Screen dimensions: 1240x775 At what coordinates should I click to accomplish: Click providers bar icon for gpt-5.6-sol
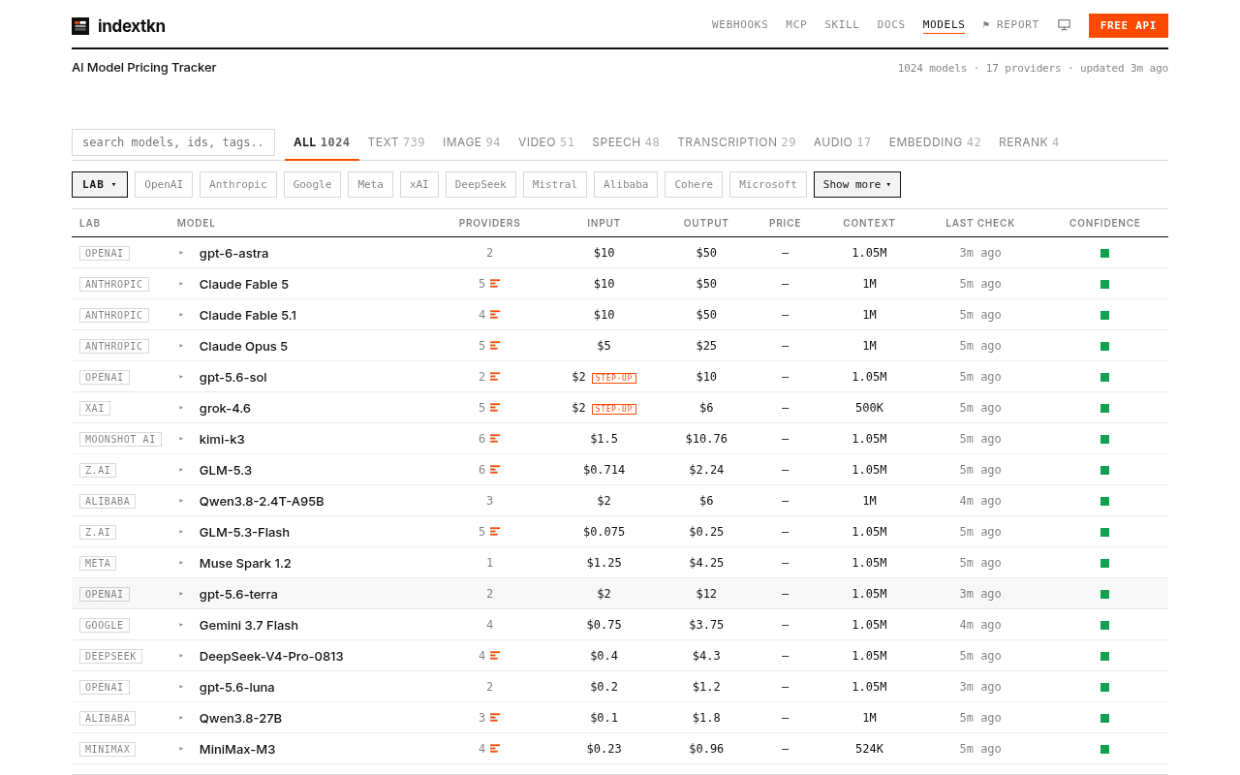pyautogui.click(x=495, y=377)
